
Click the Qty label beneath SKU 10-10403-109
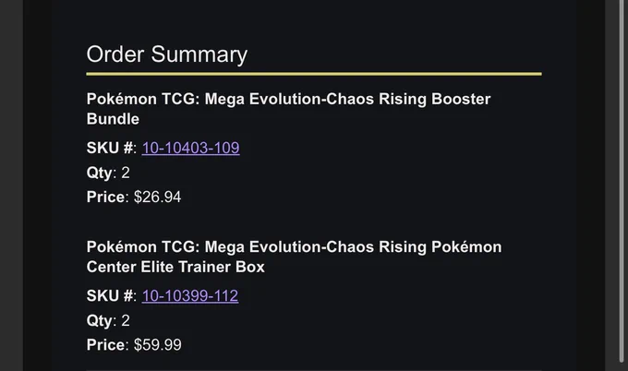click(x=100, y=173)
